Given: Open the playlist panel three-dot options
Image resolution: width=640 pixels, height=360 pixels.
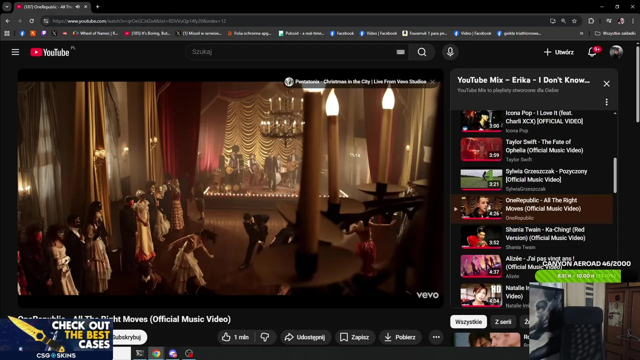Looking at the screenshot, I should click(606, 102).
